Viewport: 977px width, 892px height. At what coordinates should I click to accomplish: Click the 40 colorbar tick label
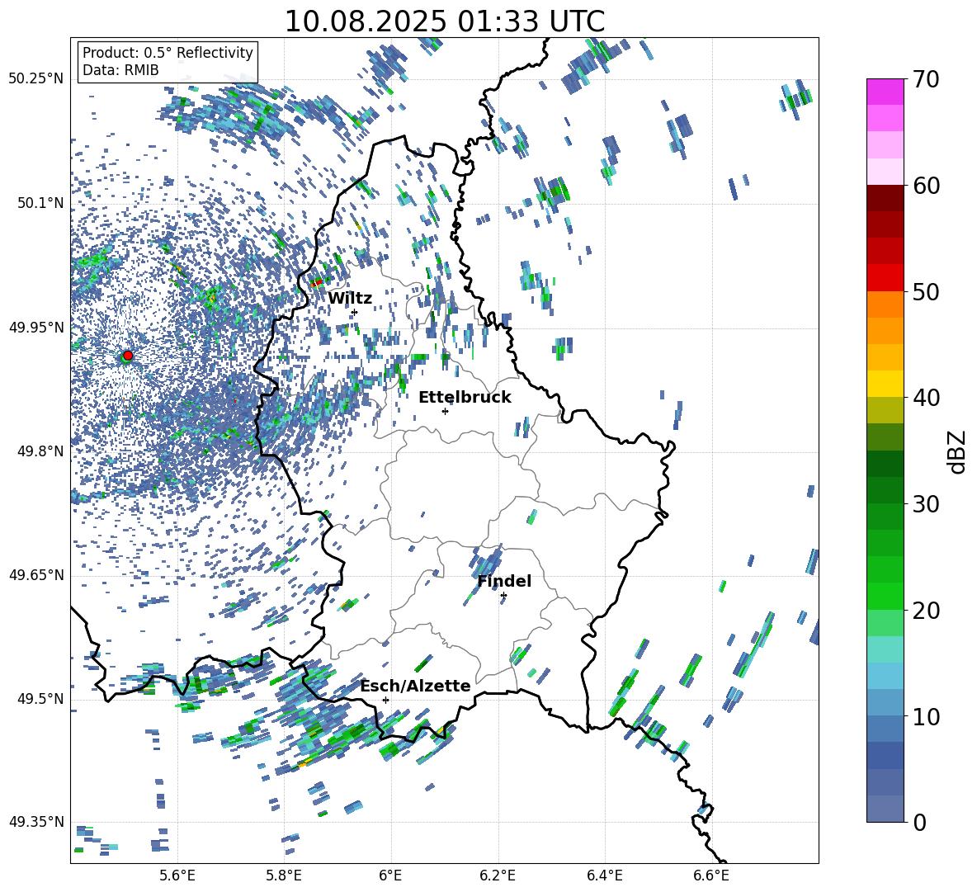[926, 398]
